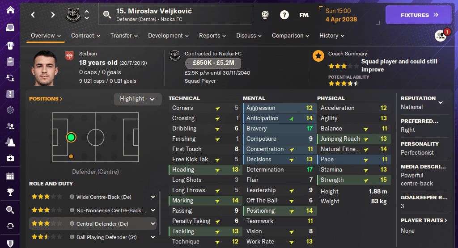Image resolution: width=458 pixels, height=248 pixels.
Task: Click the search magnifier in sidebar
Action: [10, 210]
